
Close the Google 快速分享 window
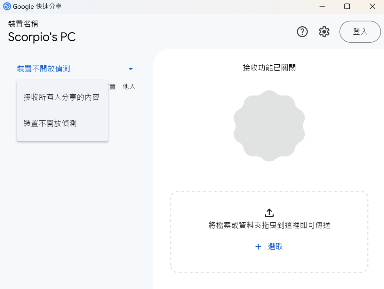372,6
